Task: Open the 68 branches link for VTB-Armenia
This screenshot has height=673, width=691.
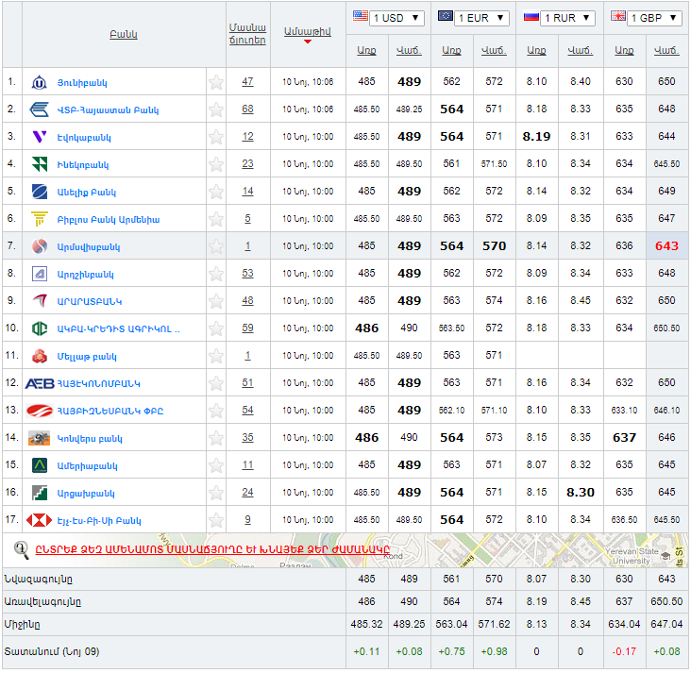Action: pos(247,109)
